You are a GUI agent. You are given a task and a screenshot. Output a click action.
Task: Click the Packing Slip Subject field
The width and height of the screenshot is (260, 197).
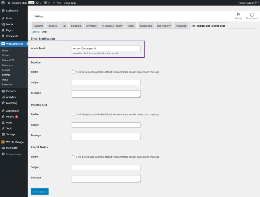click(106, 125)
